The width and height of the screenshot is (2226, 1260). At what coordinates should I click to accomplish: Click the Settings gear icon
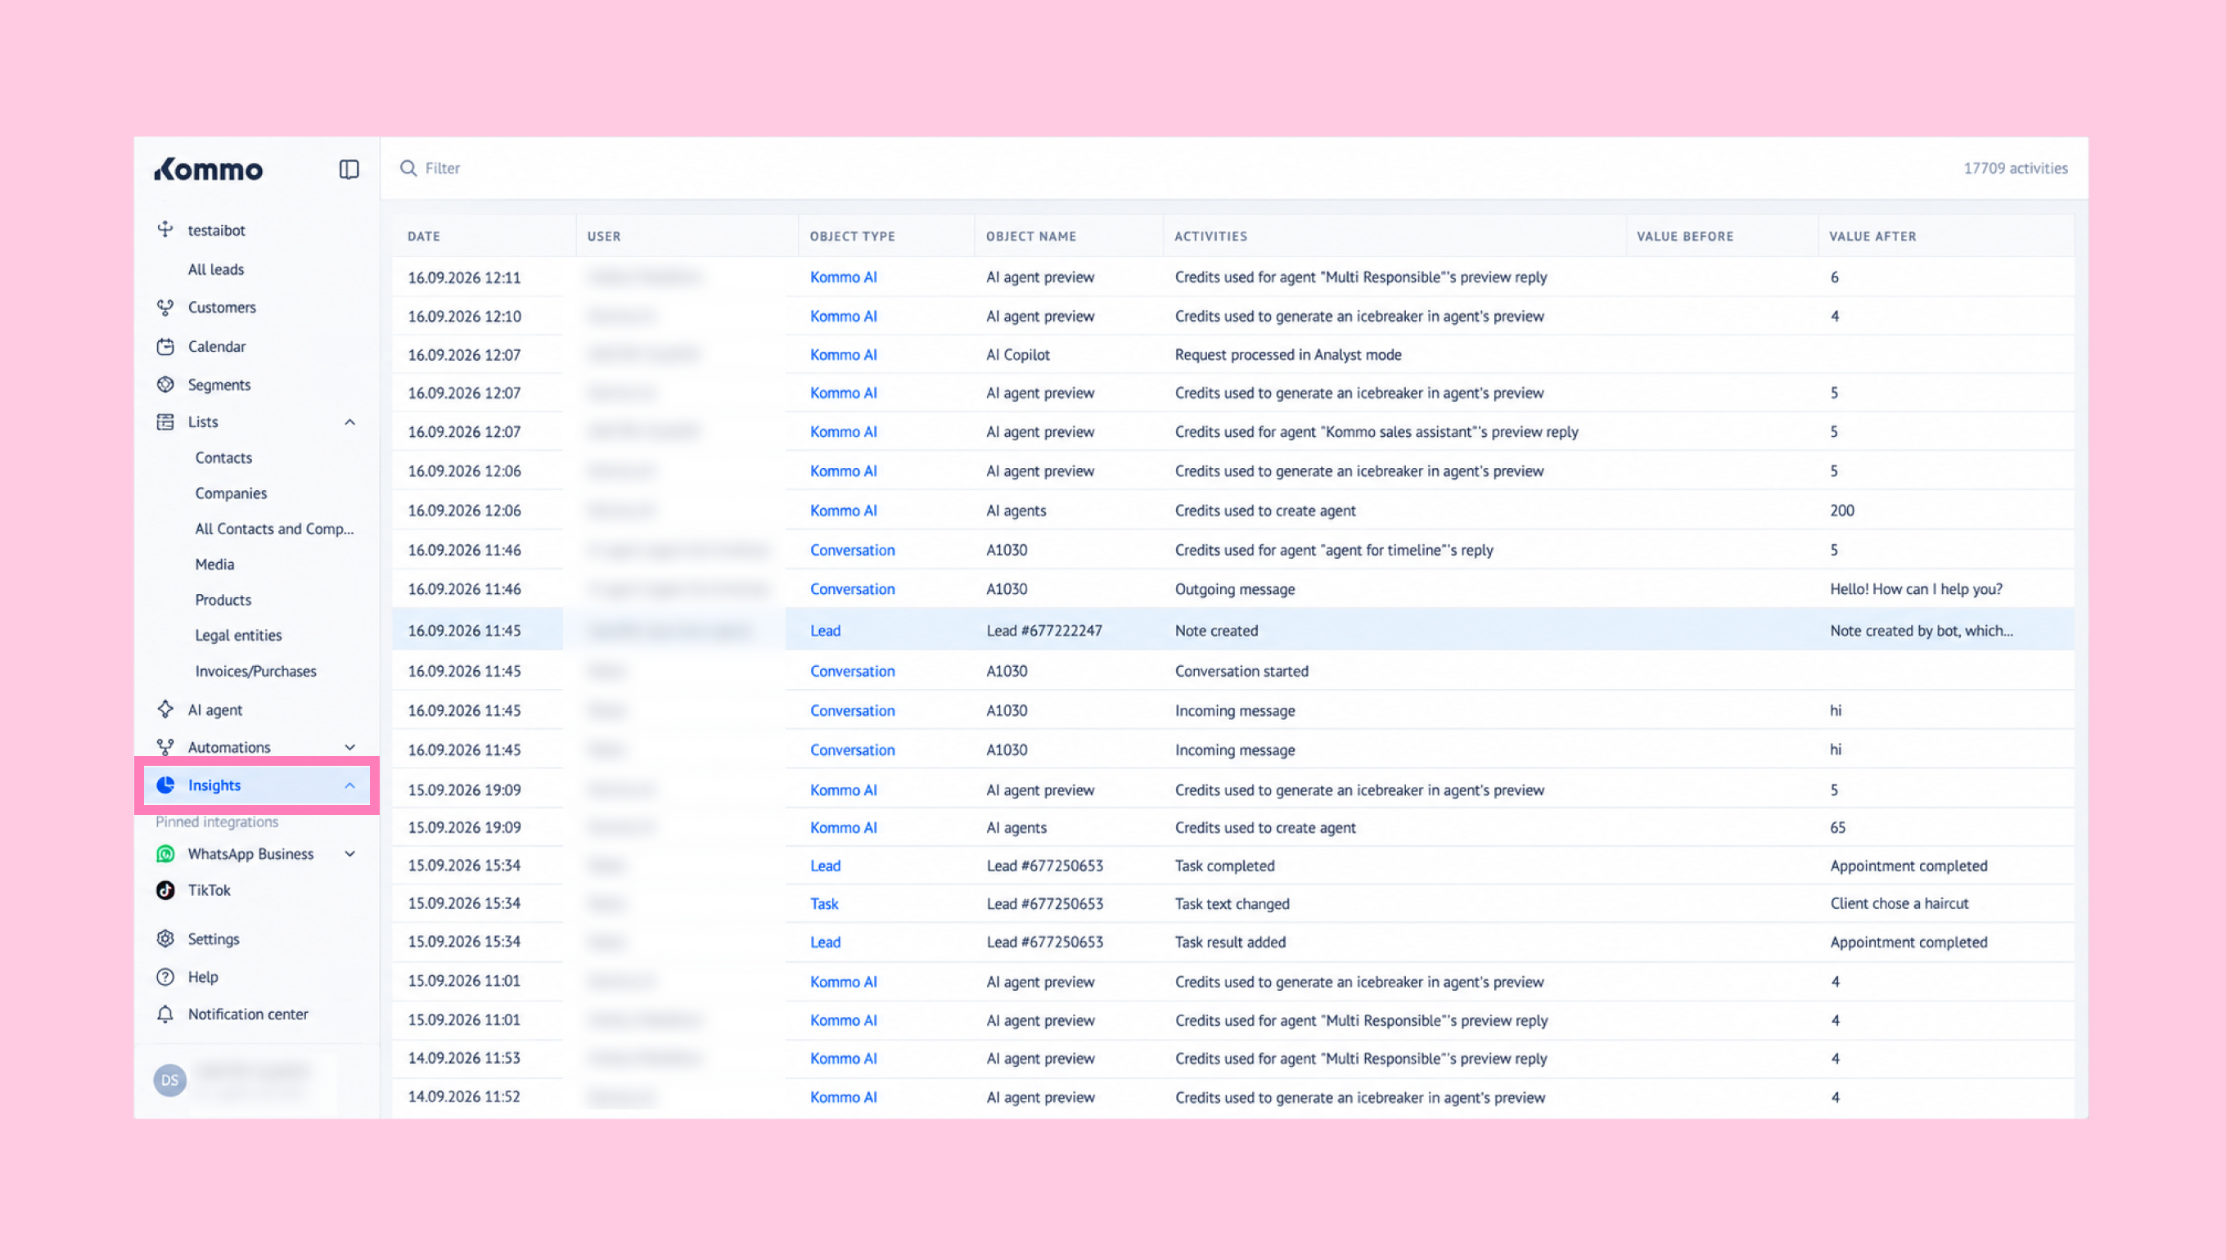(165, 939)
